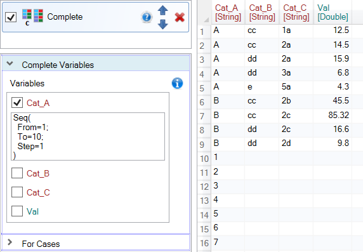The image size is (363, 252).
Task: Uncheck the Cat_A variable checkbox
Action: click(17, 103)
